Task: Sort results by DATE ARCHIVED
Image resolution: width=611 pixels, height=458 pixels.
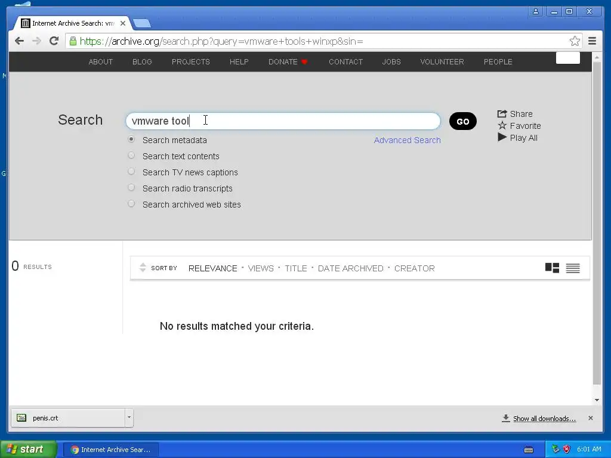Action: [x=351, y=268]
